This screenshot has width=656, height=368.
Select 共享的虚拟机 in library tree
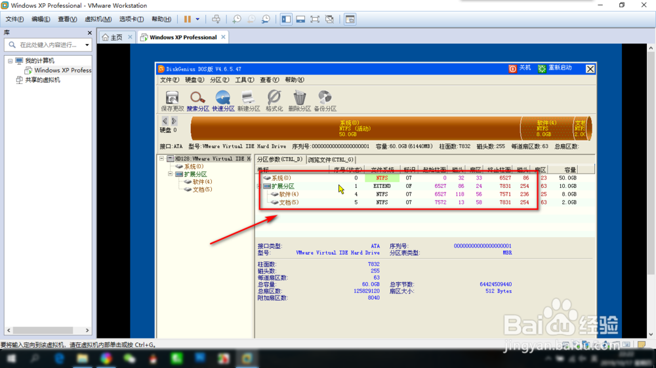(x=42, y=80)
